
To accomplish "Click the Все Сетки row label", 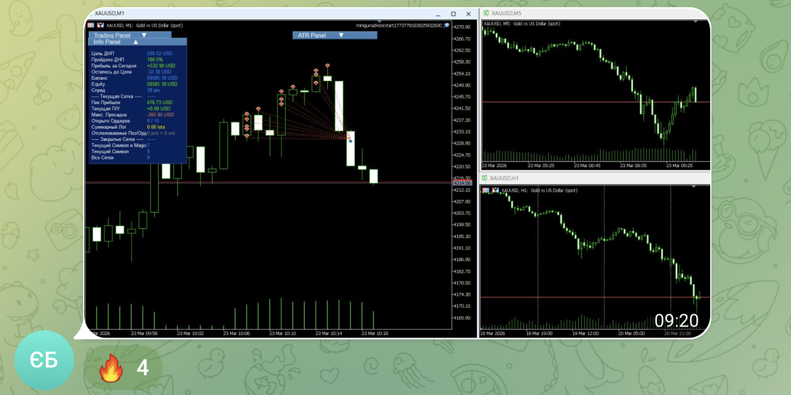I will (102, 157).
